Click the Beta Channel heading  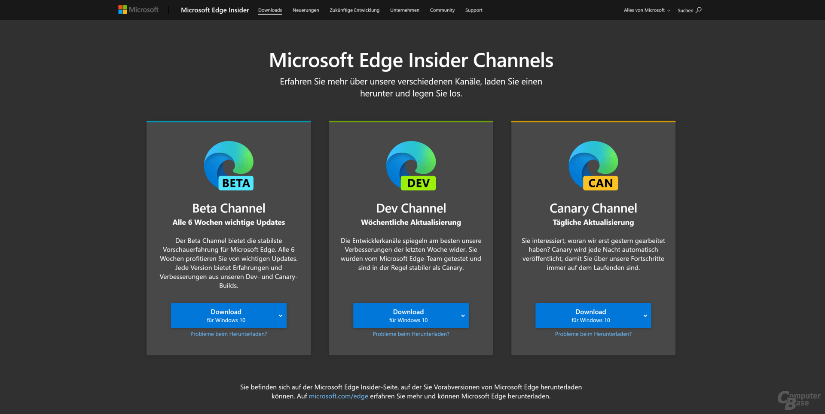229,208
